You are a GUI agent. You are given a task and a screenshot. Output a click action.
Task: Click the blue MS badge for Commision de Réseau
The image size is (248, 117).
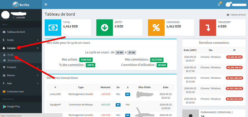(118, 105)
